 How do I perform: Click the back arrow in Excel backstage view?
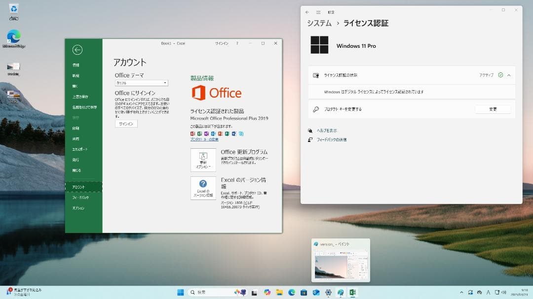[78, 50]
